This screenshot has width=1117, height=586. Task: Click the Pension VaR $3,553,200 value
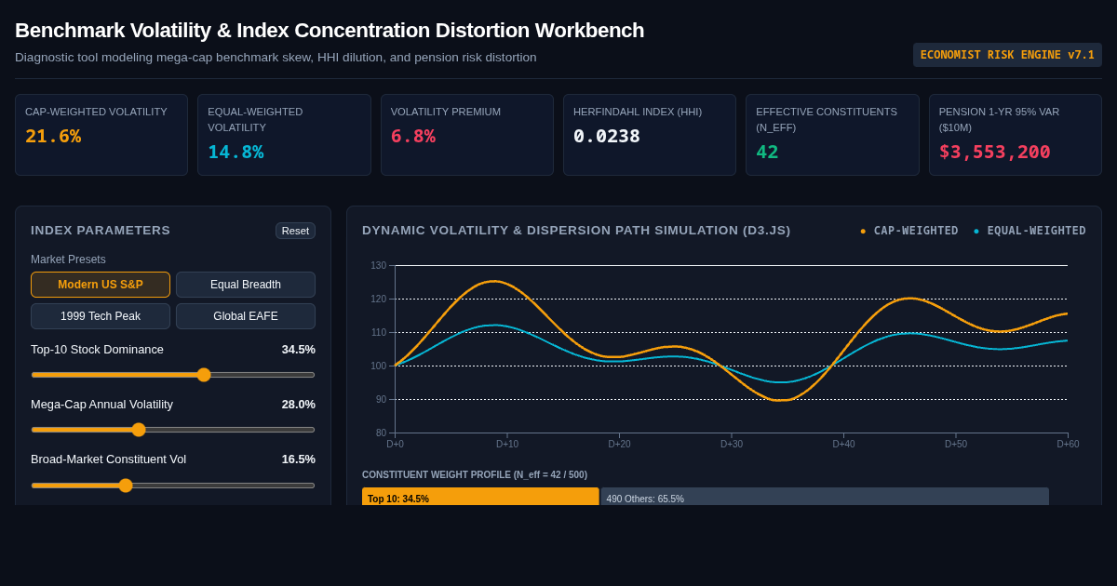tap(994, 152)
